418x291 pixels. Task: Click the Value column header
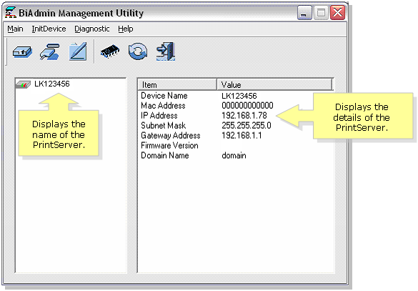[x=274, y=85]
